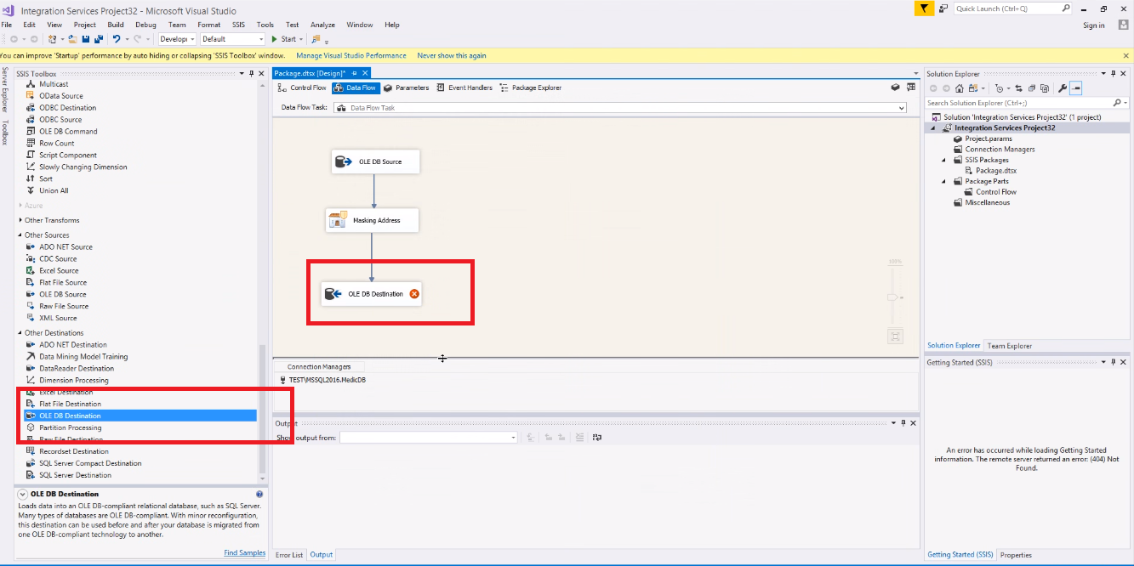The width and height of the screenshot is (1134, 566).
Task: Collapse the OLE DB Destination description pane
Action: [x=22, y=494]
